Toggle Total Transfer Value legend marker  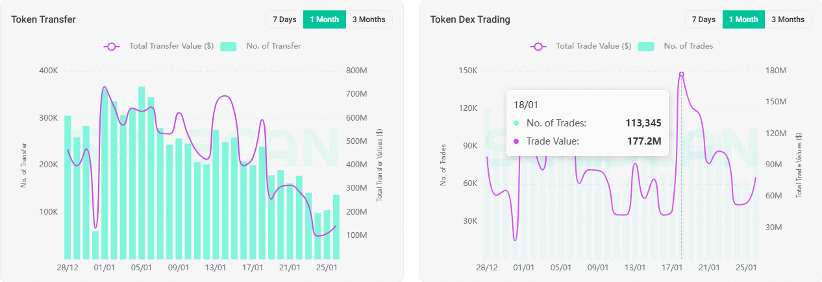point(112,47)
